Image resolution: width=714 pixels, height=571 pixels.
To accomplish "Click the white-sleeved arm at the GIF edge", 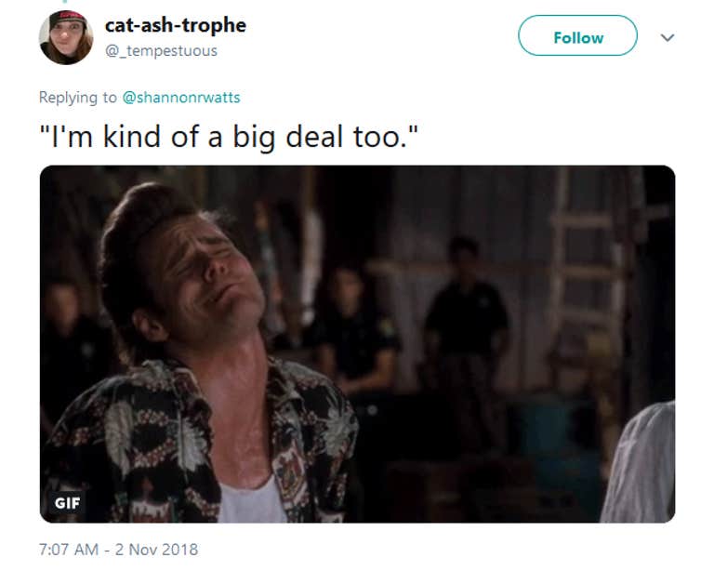I will [640, 464].
